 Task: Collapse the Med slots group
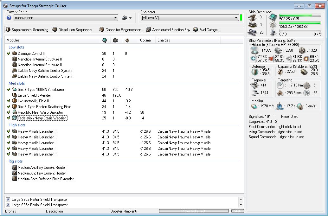pos(16,83)
